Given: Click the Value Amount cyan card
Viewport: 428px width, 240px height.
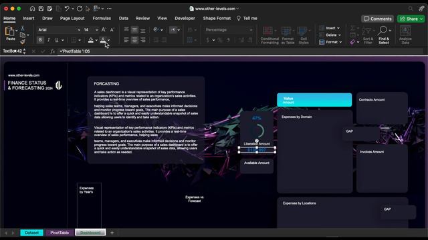Looking at the screenshot, I should [314, 100].
